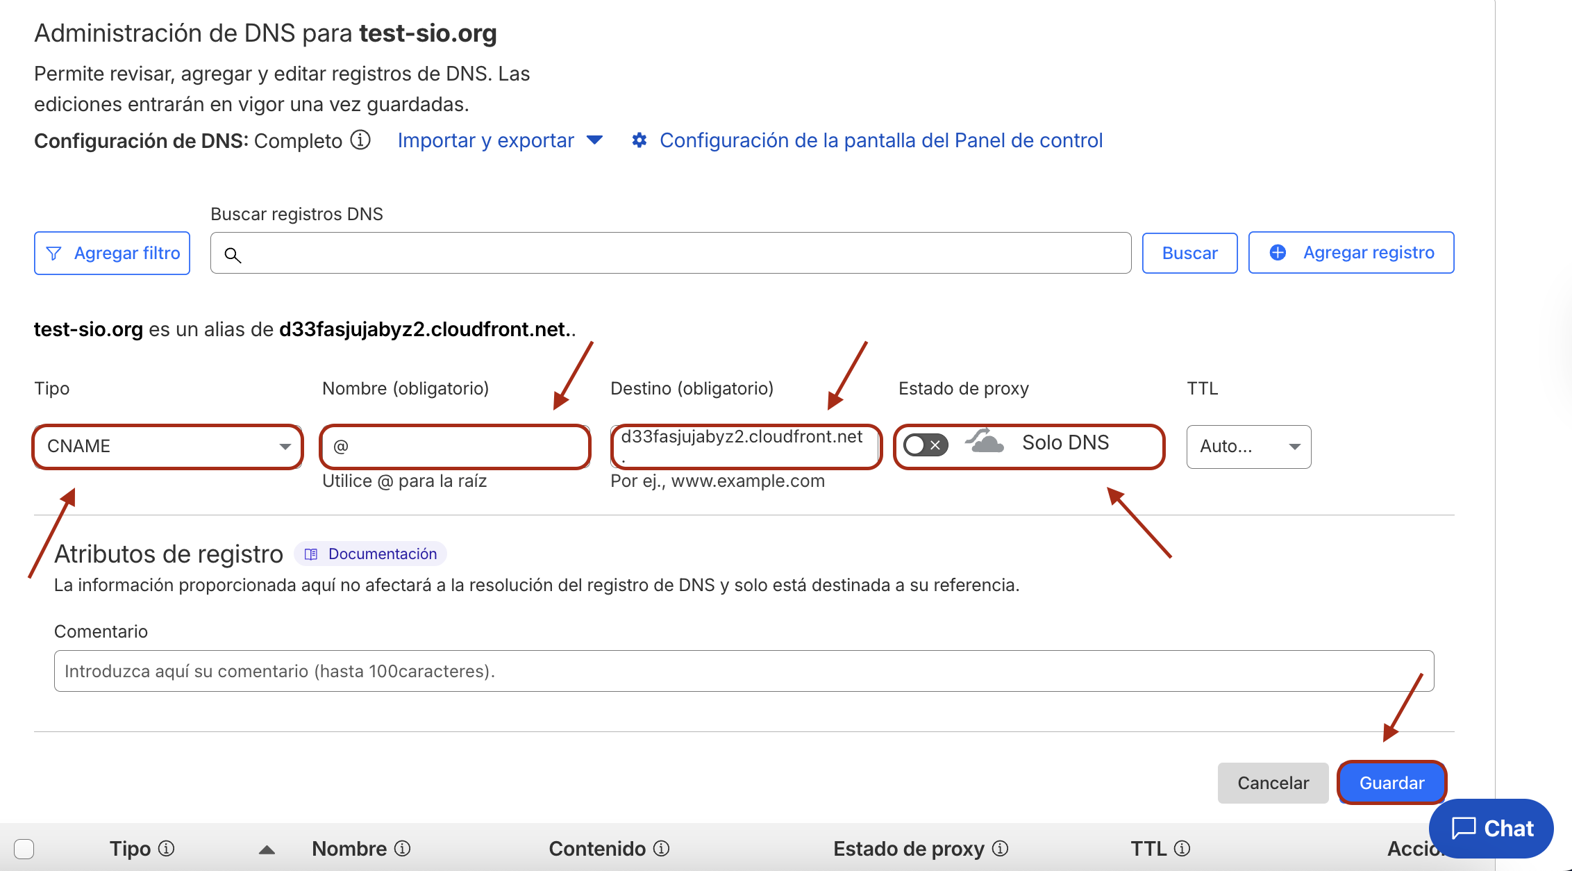
Task: Open the Chat widget
Action: coord(1491,828)
